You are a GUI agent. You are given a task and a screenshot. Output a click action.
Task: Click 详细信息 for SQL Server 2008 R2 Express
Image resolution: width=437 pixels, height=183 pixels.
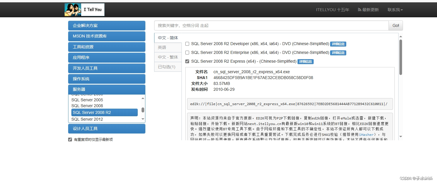[305, 61]
